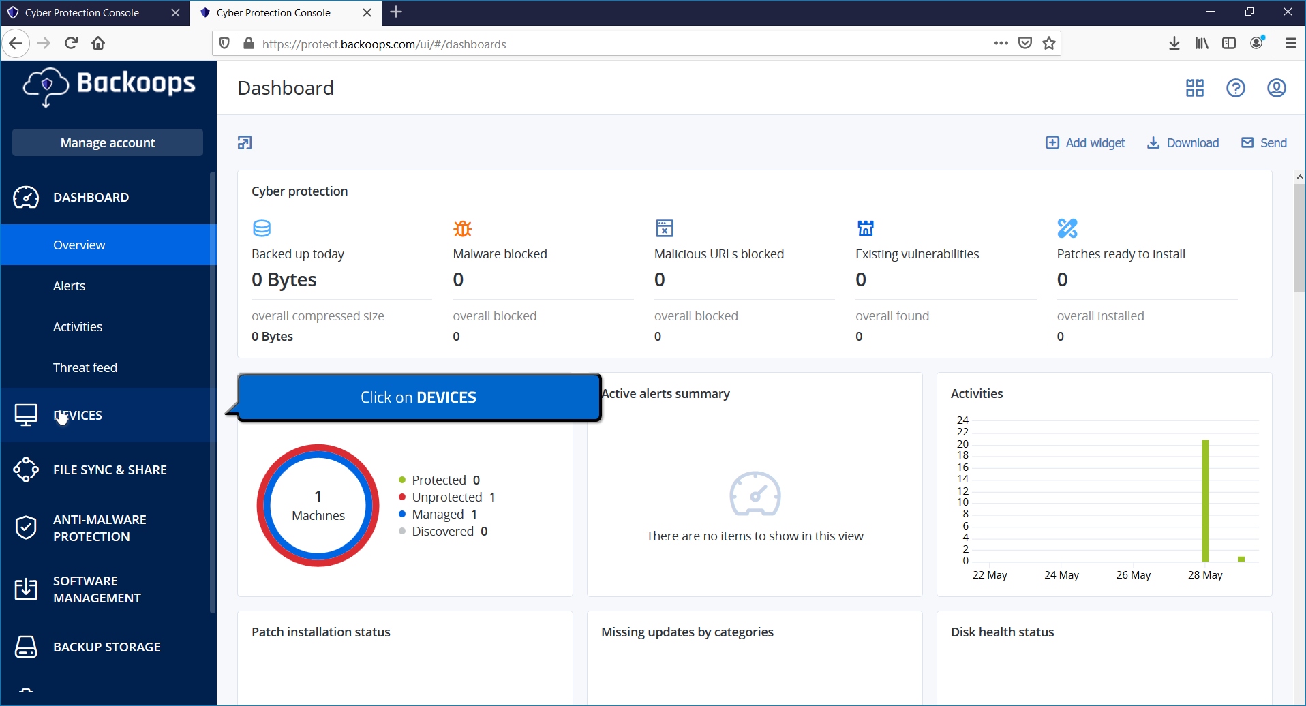Click the Managed legend entry
Image resolution: width=1306 pixels, height=706 pixels.
pyautogui.click(x=438, y=514)
